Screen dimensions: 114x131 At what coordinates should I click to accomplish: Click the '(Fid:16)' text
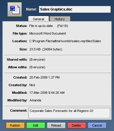(63, 26)
